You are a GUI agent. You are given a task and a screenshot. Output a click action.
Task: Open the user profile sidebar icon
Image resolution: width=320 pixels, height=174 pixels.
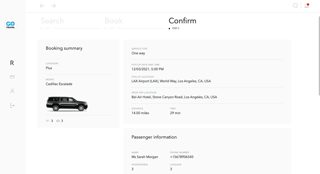point(12,91)
